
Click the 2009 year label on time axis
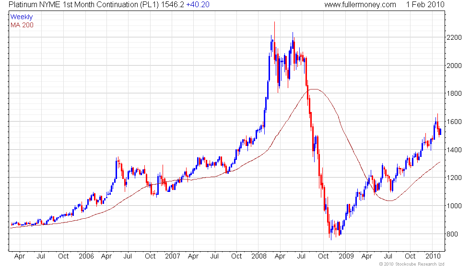click(x=346, y=257)
